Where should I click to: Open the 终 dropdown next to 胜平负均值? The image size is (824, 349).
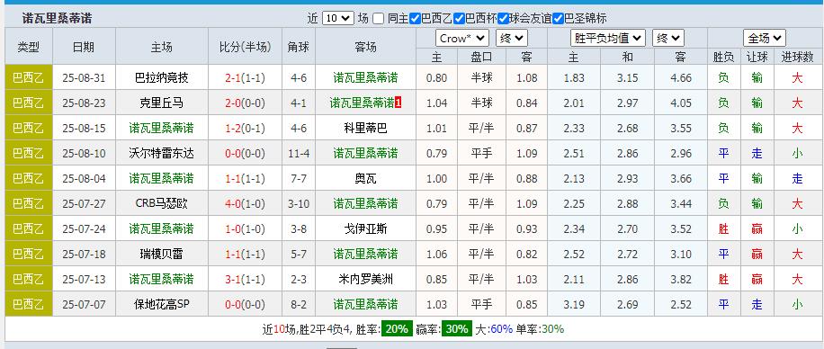[x=667, y=39]
